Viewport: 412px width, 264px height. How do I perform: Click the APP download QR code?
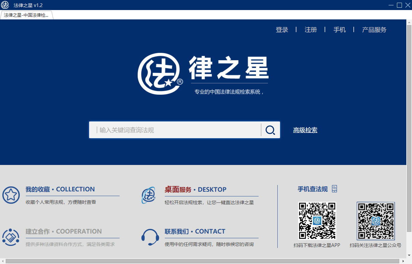317,221
